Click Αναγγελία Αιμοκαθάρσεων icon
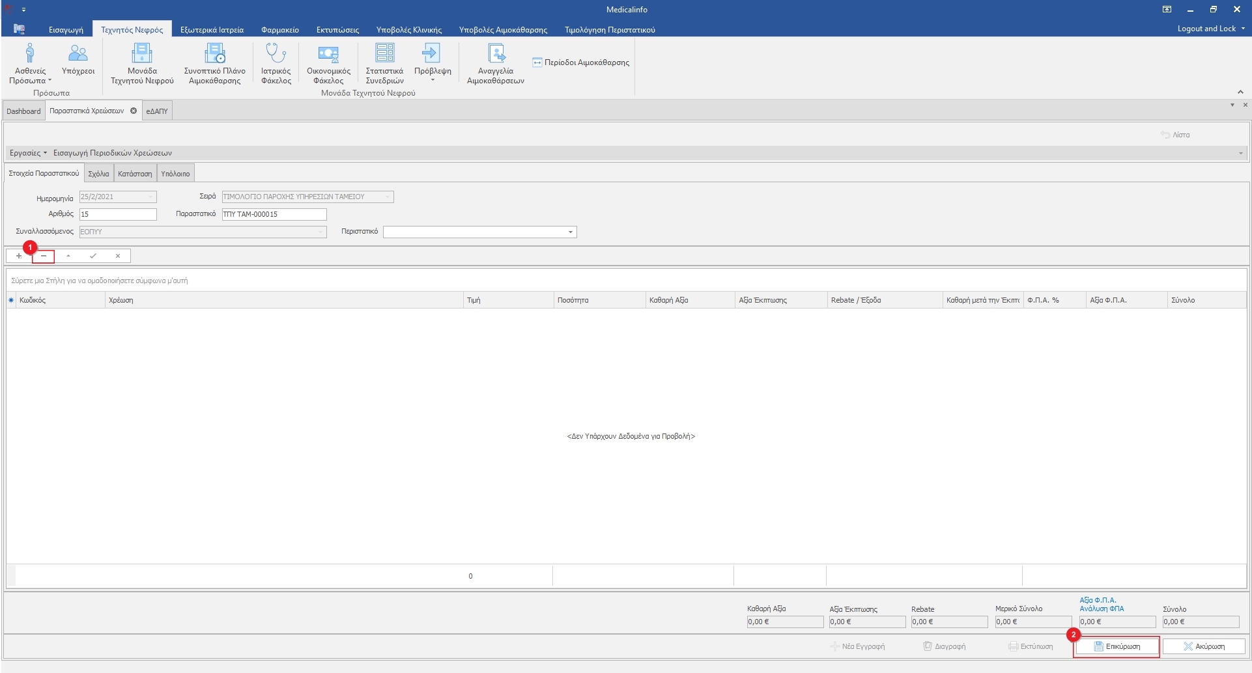Screen dimensions: 1252x673 [x=496, y=53]
